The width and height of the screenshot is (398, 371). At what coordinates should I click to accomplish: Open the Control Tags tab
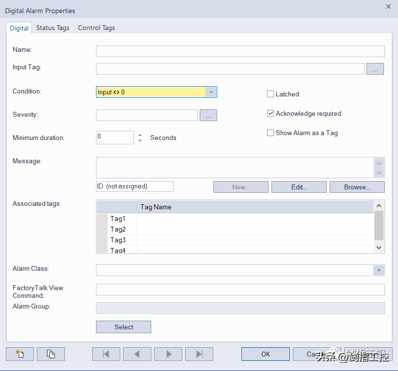tap(96, 28)
